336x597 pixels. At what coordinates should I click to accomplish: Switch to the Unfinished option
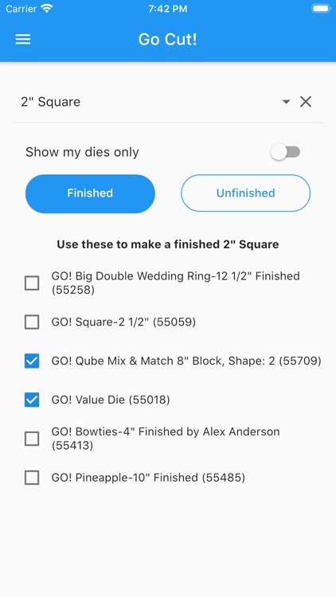pos(246,193)
